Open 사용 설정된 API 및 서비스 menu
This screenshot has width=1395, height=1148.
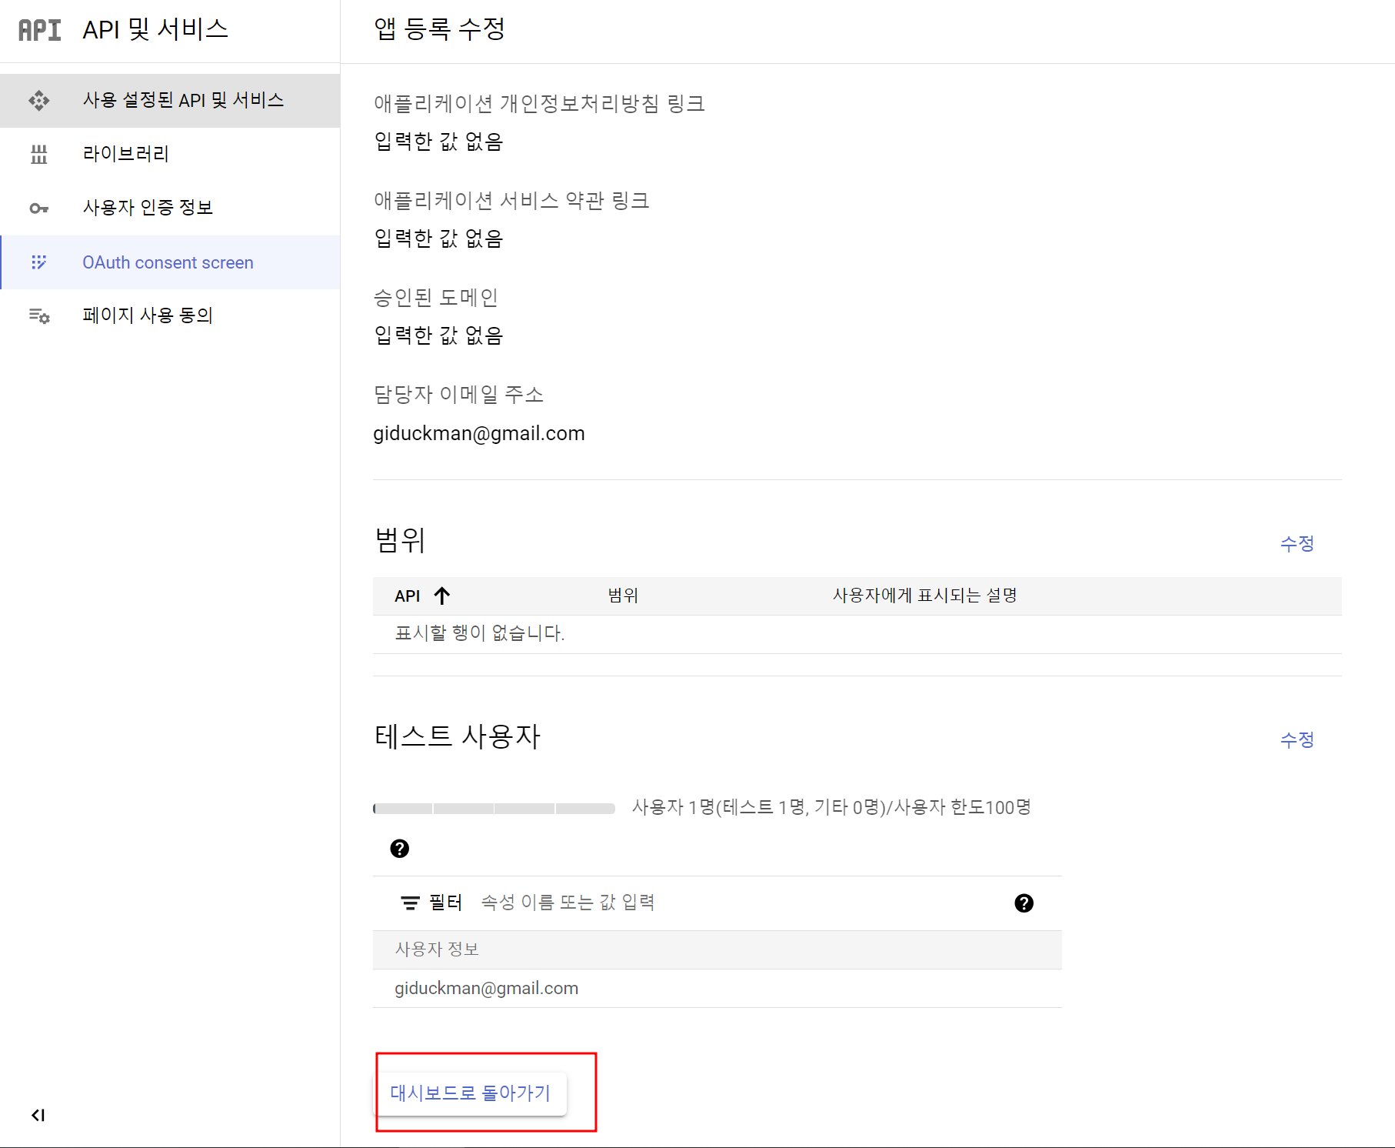point(170,101)
